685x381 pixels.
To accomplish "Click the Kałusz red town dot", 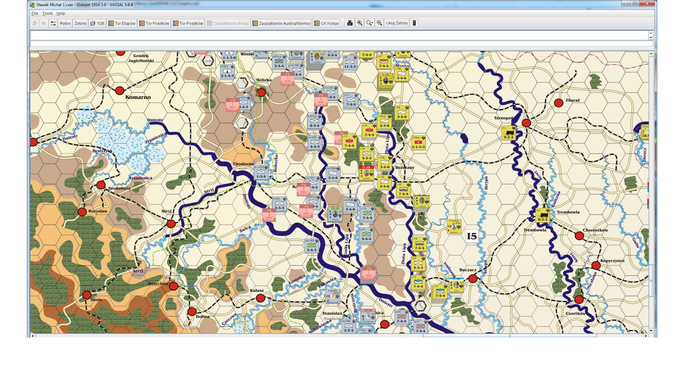I will pyautogui.click(x=260, y=298).
